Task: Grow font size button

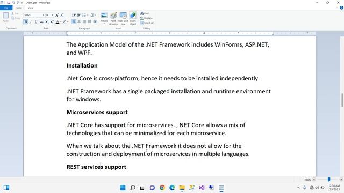Action: pos(57,15)
